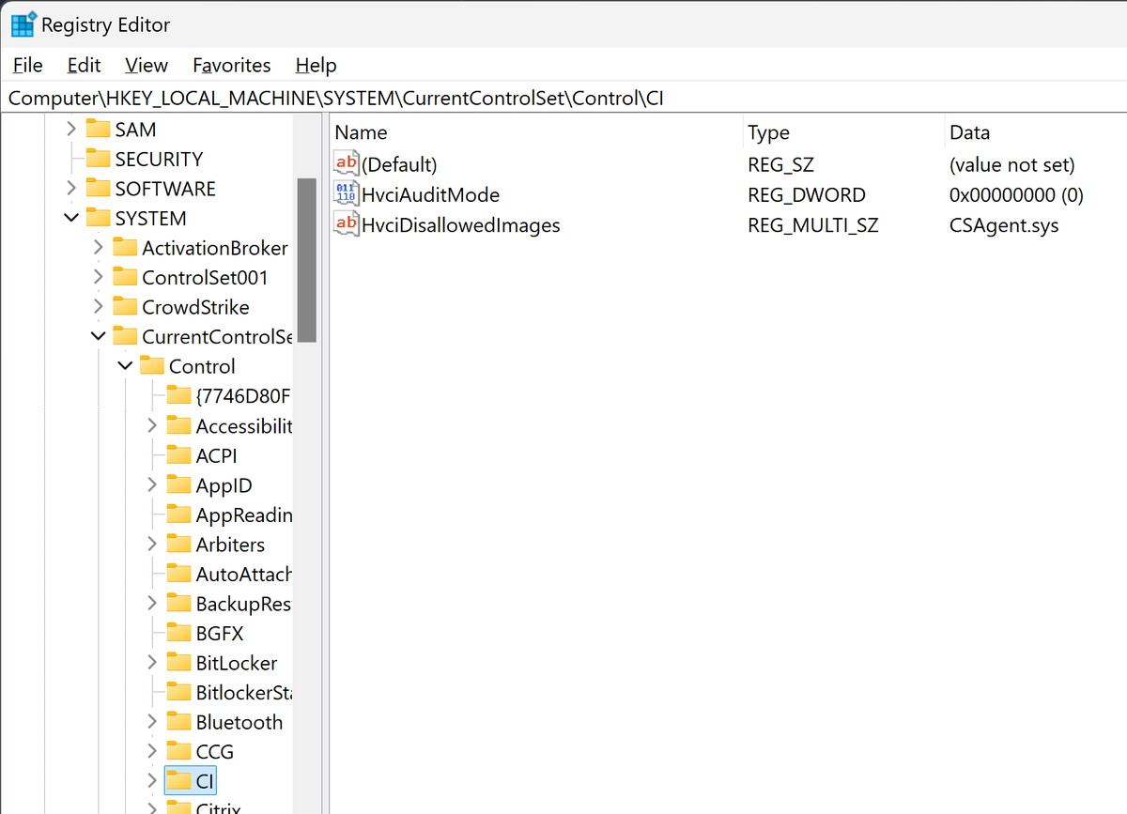This screenshot has height=814, width=1127.
Task: Select the SECURITY folder icon
Action: click(x=98, y=160)
